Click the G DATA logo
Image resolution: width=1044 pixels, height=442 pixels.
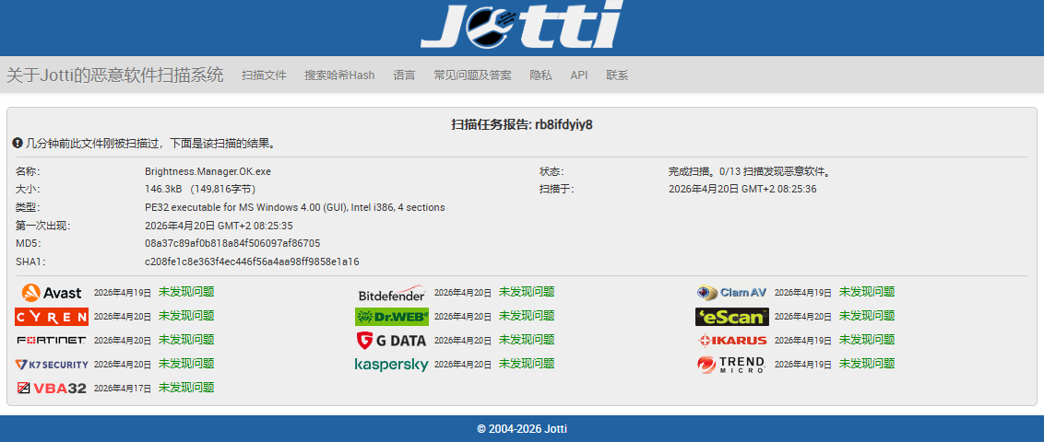(391, 341)
